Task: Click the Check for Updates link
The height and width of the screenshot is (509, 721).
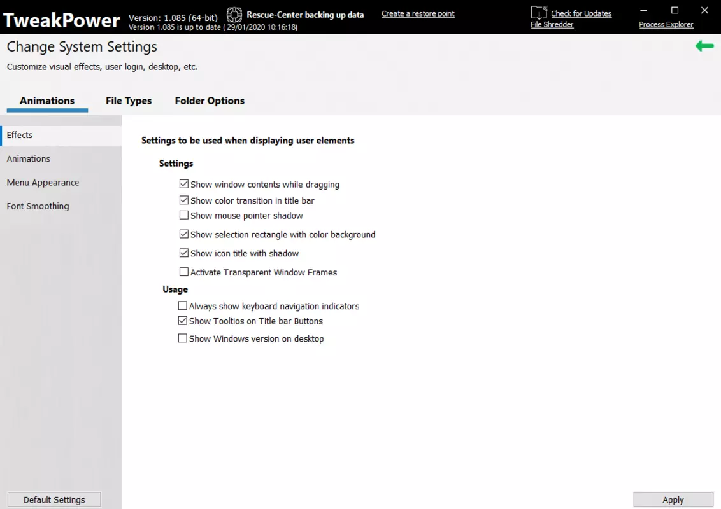Action: tap(582, 14)
